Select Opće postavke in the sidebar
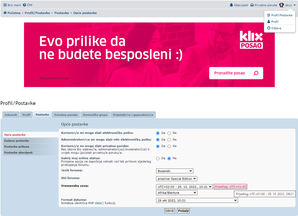 [x=31, y=135]
